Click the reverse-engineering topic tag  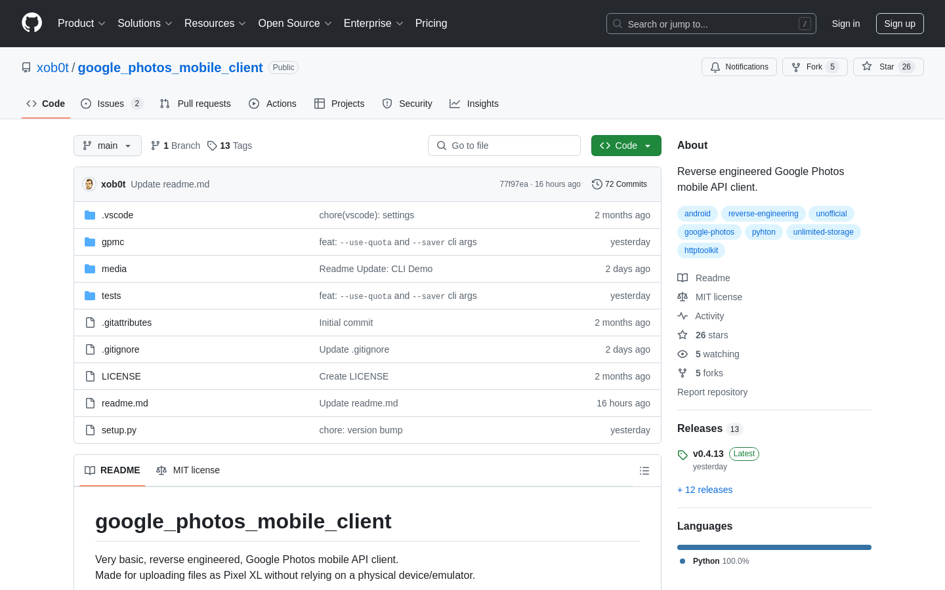pyautogui.click(x=763, y=214)
